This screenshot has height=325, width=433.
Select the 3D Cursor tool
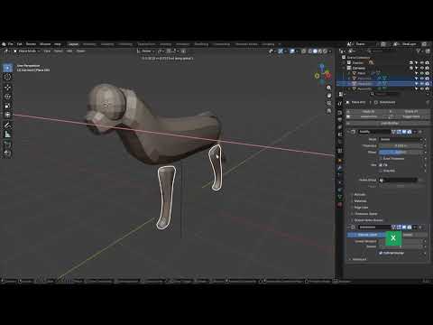click(x=7, y=77)
